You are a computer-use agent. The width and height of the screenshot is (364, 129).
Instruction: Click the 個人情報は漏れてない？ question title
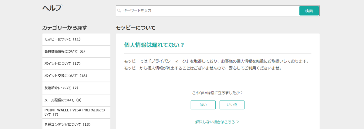point(154,45)
